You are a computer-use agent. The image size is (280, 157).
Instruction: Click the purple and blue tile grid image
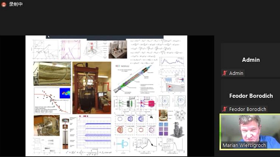tap(163, 129)
